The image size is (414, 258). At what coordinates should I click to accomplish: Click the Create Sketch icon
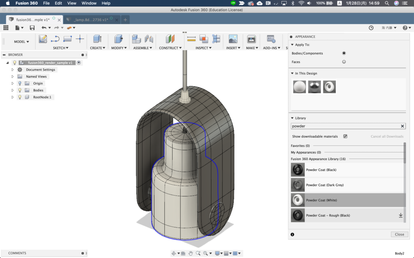(43, 39)
